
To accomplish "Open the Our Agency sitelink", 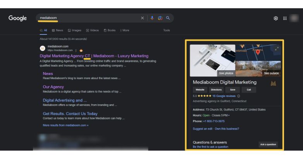I will (53, 87).
